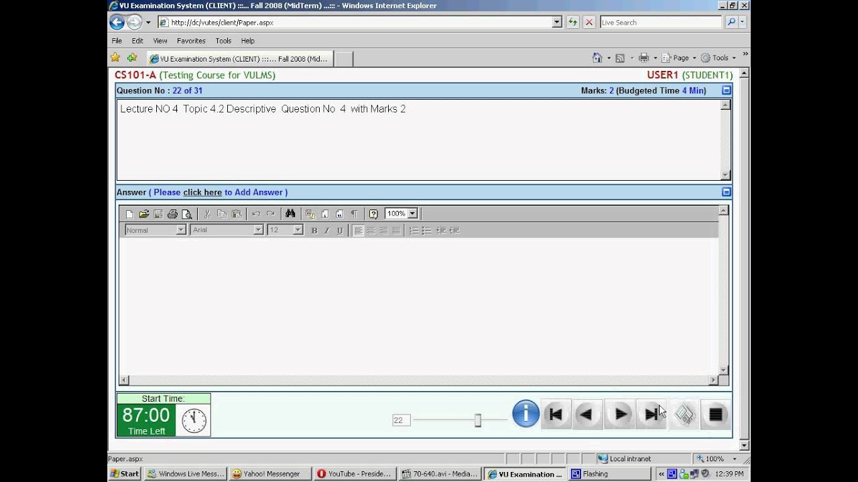Screen dimensions: 858x482
Task: Open print preview in editor toolbar
Action: pos(187,214)
